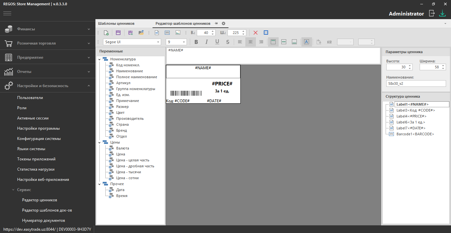Switch to Шаблоны ценников tab
Image resolution: width=451 pixels, height=233 pixels.
(116, 23)
